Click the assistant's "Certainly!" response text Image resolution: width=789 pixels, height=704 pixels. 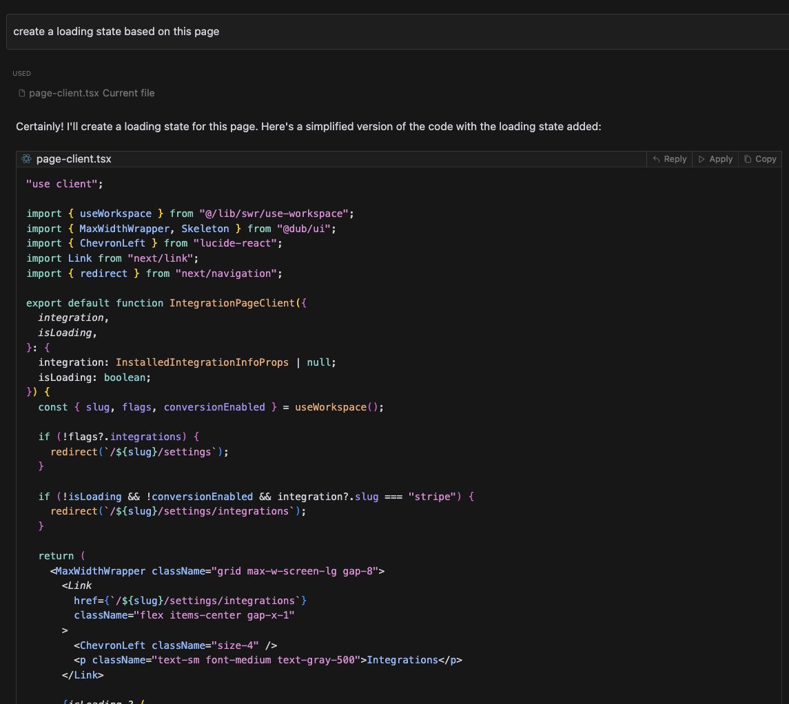tap(309, 127)
